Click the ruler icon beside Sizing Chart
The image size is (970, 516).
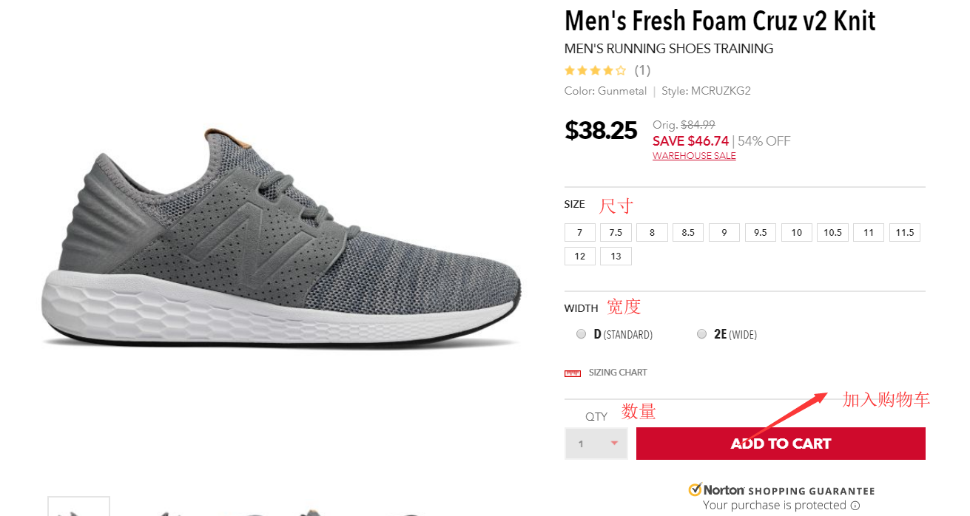coord(572,373)
